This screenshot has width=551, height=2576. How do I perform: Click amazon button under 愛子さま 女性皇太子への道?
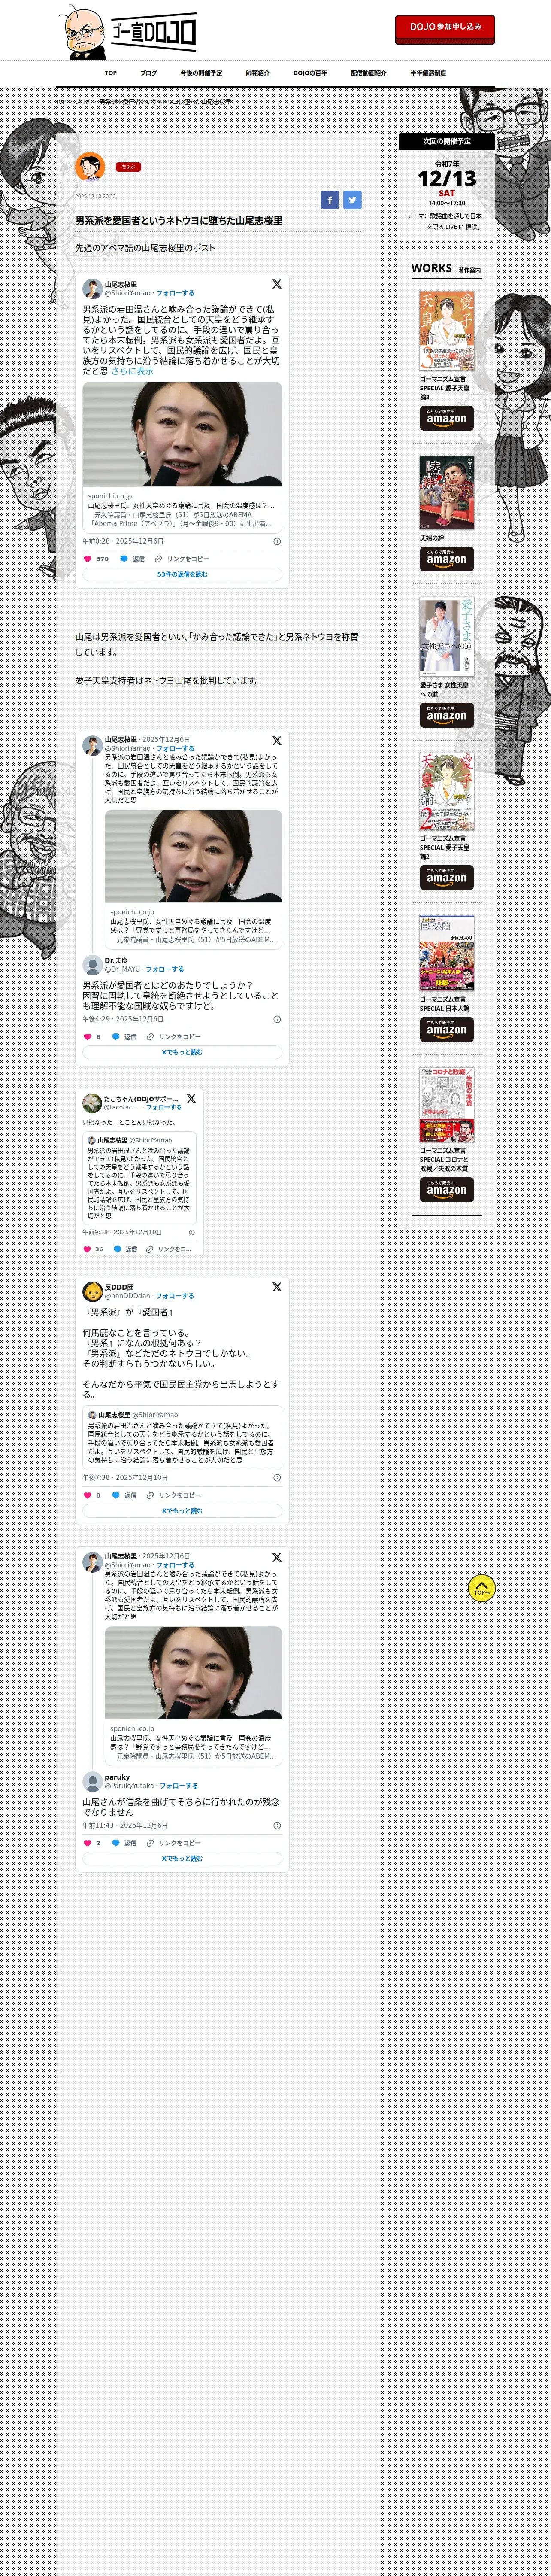(447, 714)
